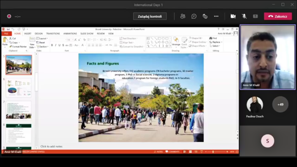The height and width of the screenshot is (167, 297).
Task: Select the S participant avatar
Action: pos(267,141)
